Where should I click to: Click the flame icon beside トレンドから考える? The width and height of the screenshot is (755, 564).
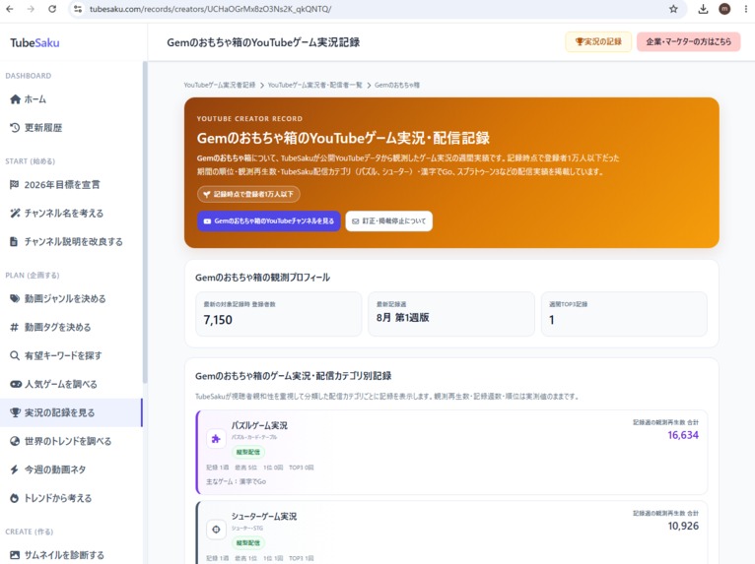15,498
